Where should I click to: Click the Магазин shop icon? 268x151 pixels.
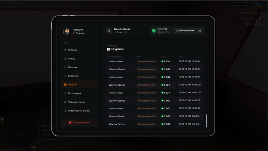click(x=65, y=67)
